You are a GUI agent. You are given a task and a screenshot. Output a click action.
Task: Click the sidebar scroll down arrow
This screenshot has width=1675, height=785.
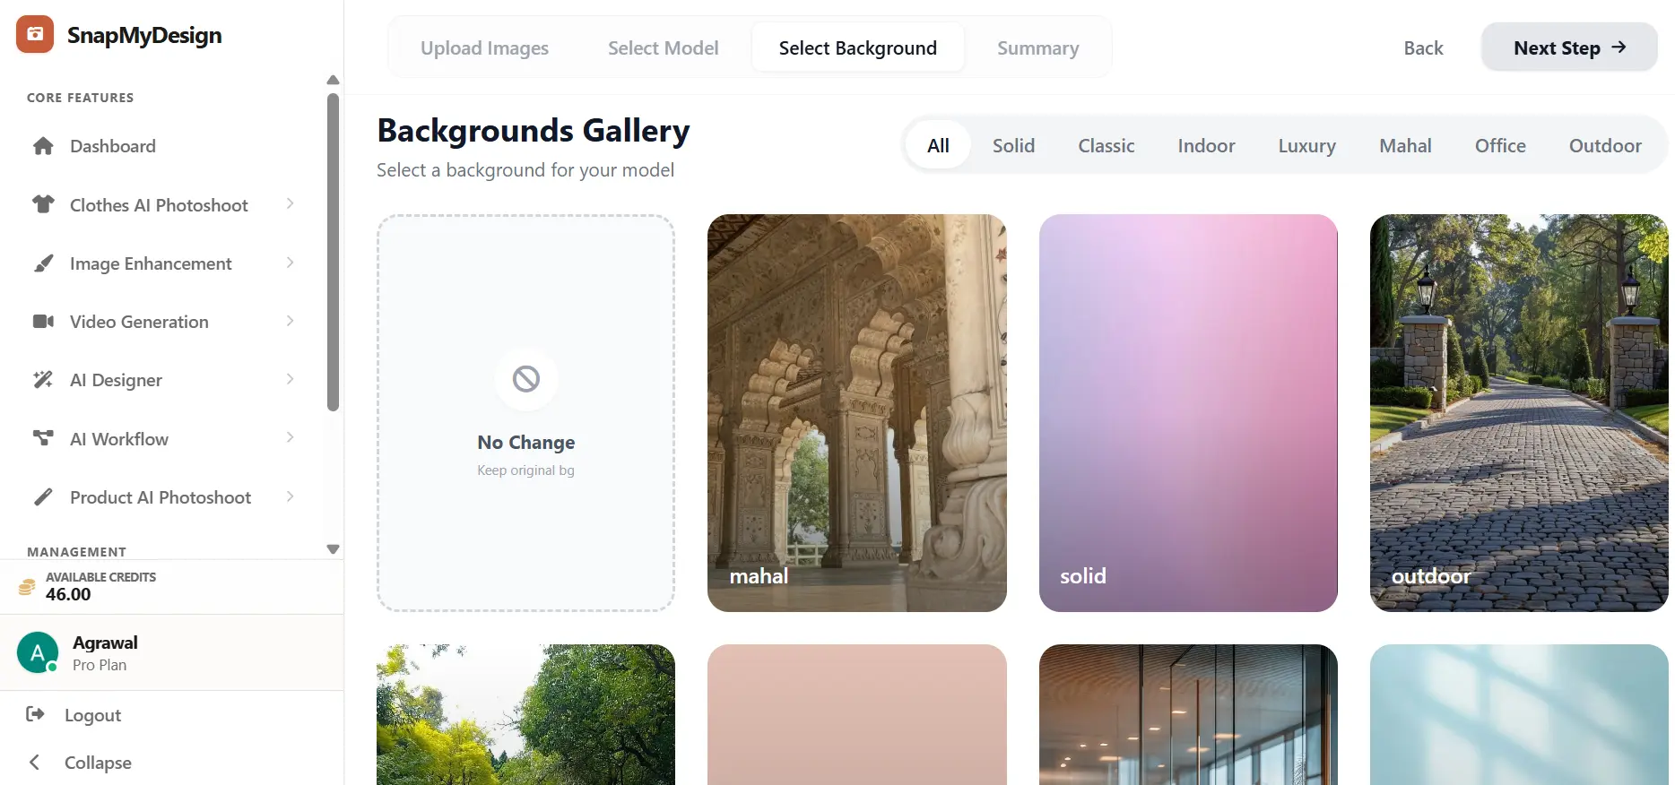coord(334,549)
